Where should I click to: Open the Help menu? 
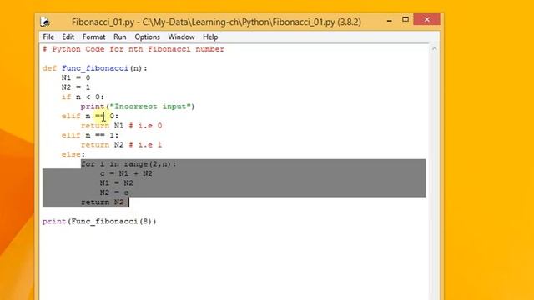(x=210, y=37)
